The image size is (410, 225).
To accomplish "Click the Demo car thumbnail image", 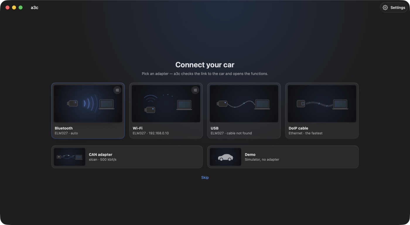I will [x=225, y=157].
